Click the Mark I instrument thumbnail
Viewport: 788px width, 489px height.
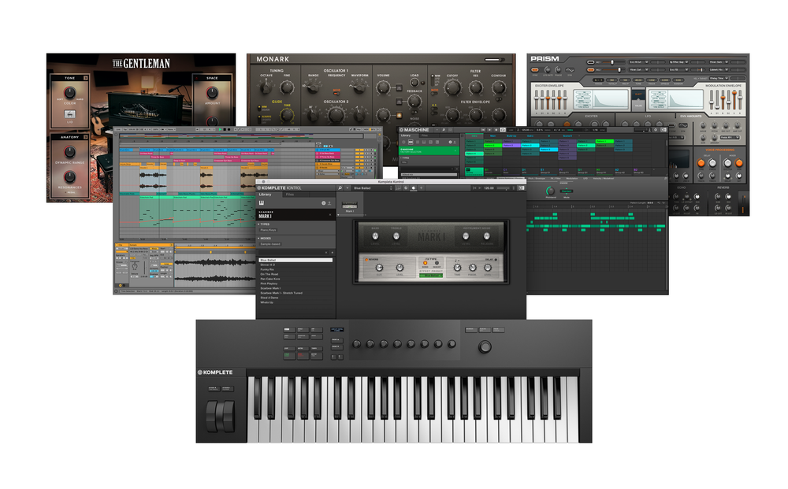point(349,206)
